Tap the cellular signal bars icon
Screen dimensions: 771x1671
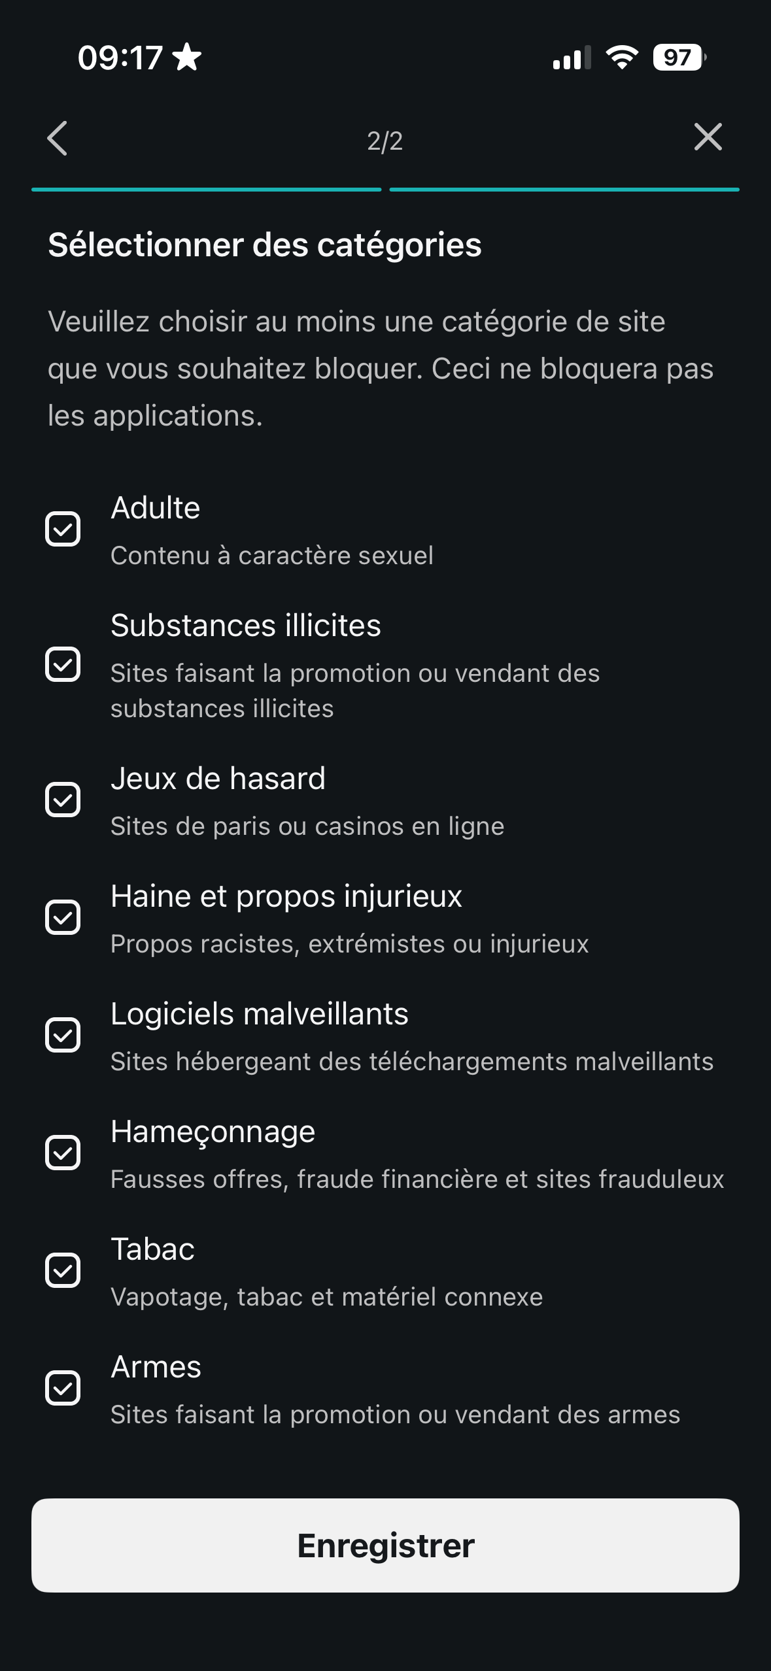(572, 58)
